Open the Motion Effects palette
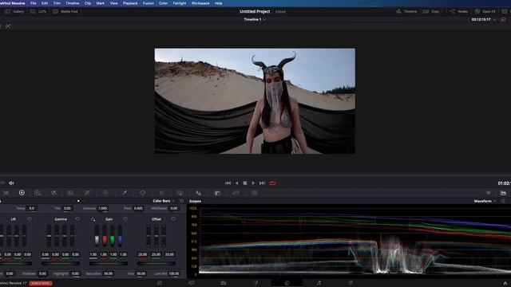 tap(70, 193)
